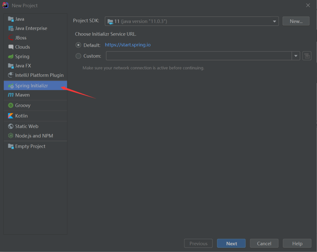The height and width of the screenshot is (252, 317).
Task: Click the Groovy green circle icon
Action: pos(11,105)
